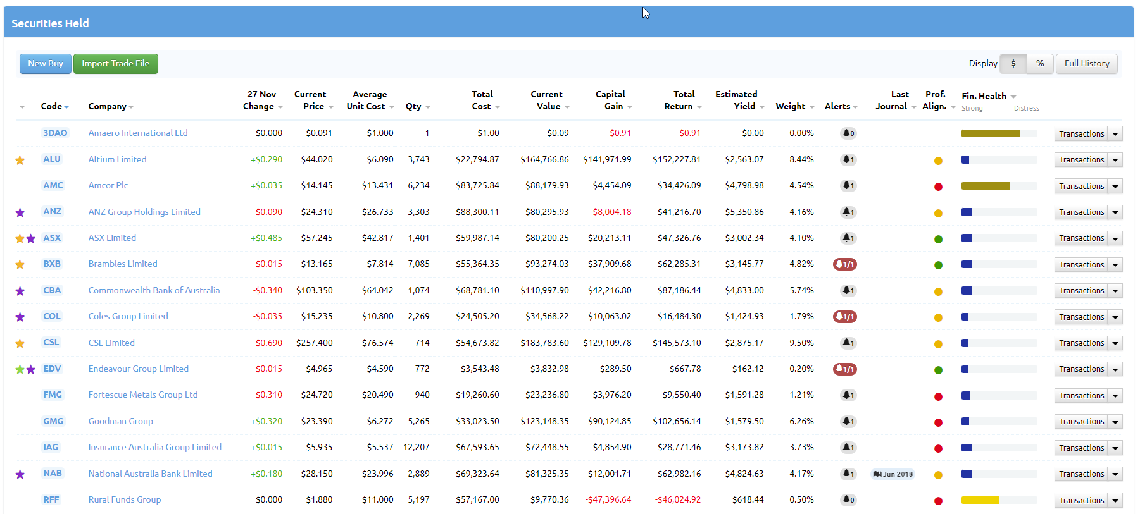This screenshot has width=1140, height=514.
Task: Switch display to percentage mode
Action: pos(1040,63)
